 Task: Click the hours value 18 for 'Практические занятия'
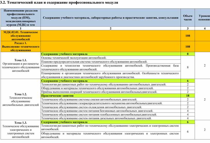click(188, 96)
